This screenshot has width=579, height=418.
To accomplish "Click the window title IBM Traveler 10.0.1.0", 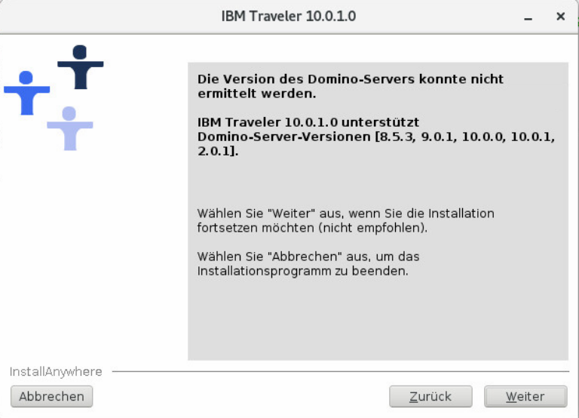I will point(289,17).
